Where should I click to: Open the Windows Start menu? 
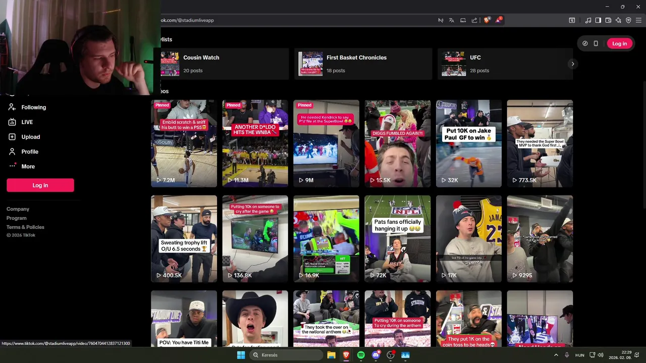(x=241, y=355)
